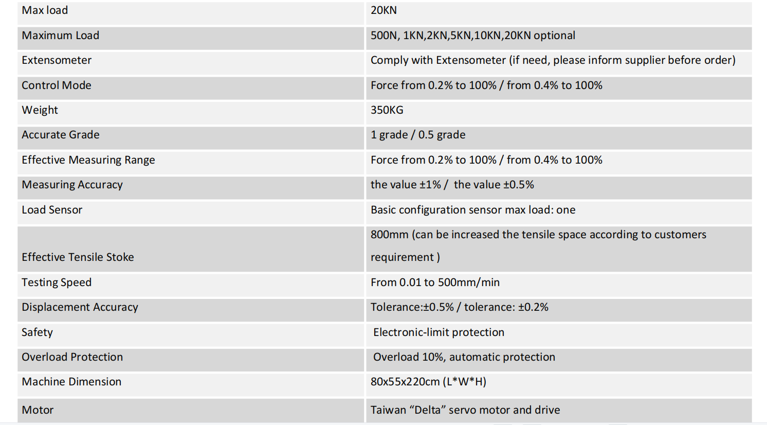Image resolution: width=767 pixels, height=425 pixels.
Task: Select the Testing Speed 0.01 to 500mm/min value
Action: [x=435, y=282]
